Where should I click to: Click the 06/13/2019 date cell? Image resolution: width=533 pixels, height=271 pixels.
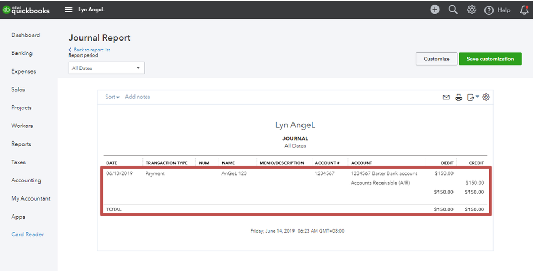pos(120,173)
